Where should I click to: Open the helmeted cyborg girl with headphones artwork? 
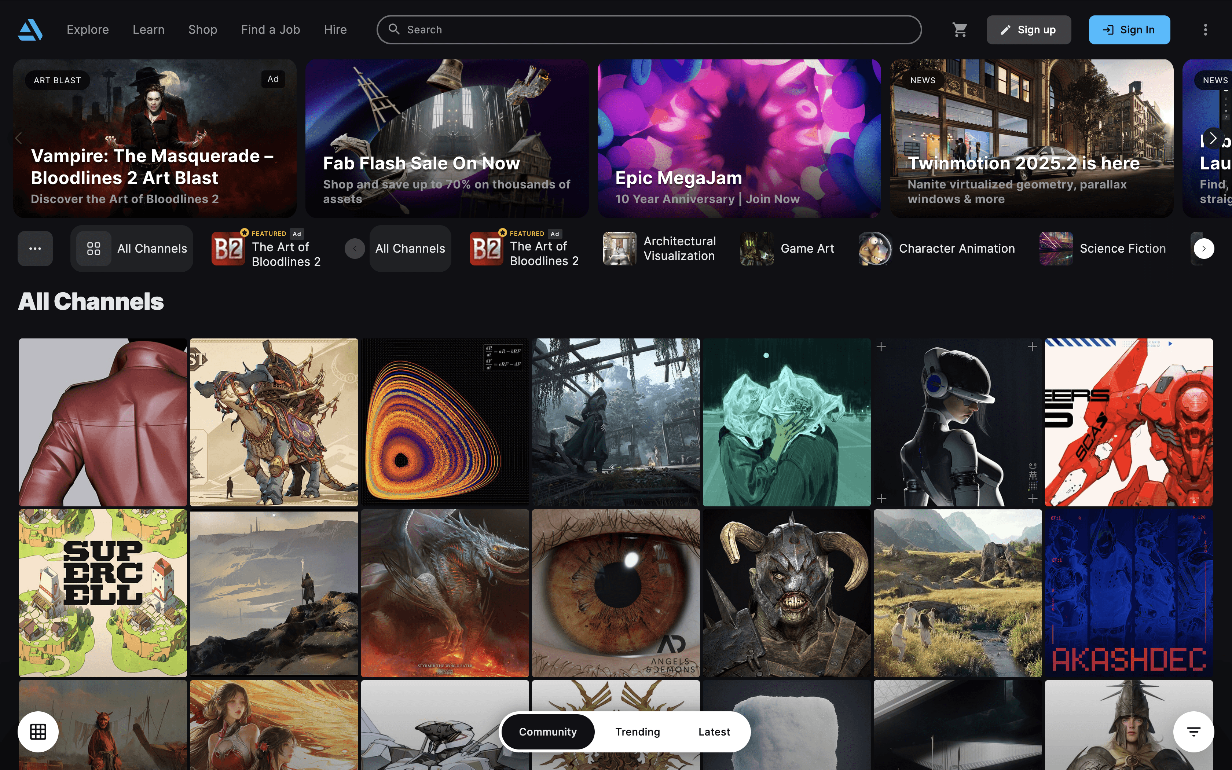pos(958,422)
